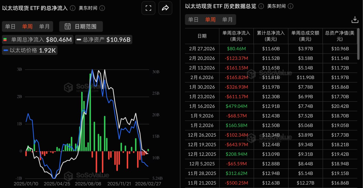
Task: Open the share arrow icon
Action: click(165, 8)
